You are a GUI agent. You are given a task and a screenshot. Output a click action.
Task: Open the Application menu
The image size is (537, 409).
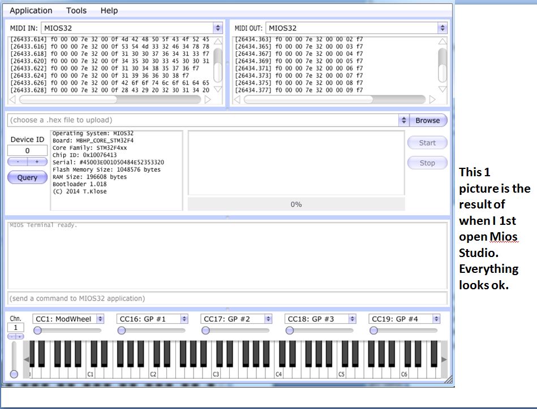pyautogui.click(x=31, y=11)
